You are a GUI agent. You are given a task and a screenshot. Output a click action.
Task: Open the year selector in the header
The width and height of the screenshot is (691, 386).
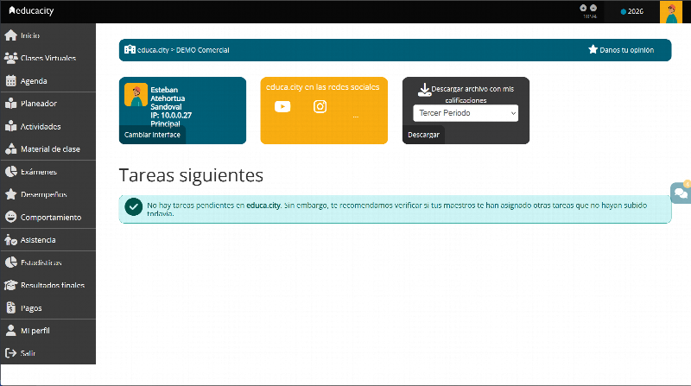tap(632, 11)
